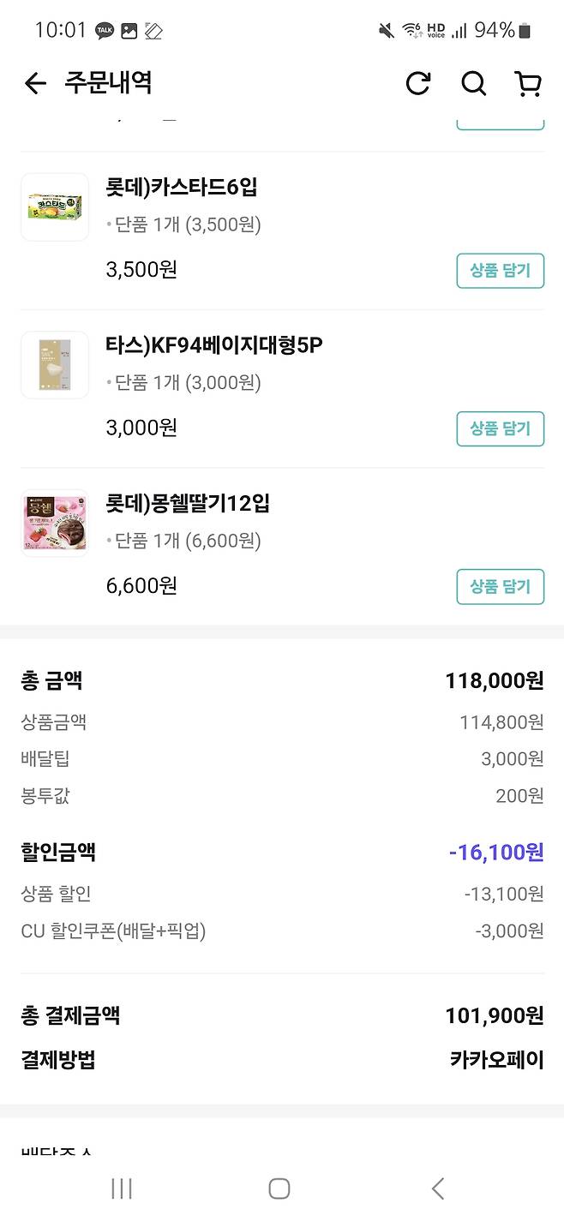Select the 롯데)카스타드6입 product name

182,188
